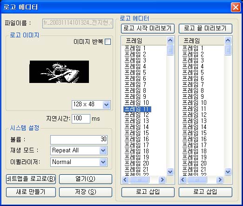This screenshot has height=206, width=243.
Task: Click 프레임 column header in left list
Action: [x=144, y=41]
